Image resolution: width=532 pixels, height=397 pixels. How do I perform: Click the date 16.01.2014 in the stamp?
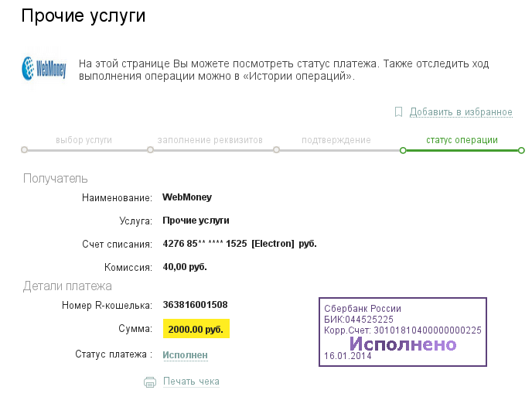[x=348, y=356]
